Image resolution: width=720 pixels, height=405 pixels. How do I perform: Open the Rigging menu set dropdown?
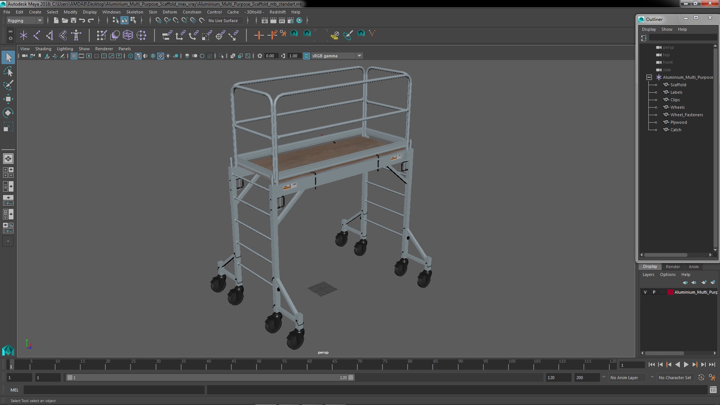(25, 21)
